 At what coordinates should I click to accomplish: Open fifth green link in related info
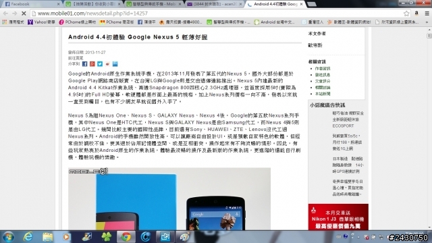tap(323, 94)
